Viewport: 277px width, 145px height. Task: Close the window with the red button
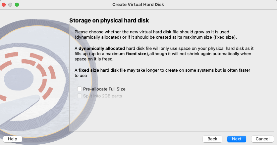tap(4, 5)
